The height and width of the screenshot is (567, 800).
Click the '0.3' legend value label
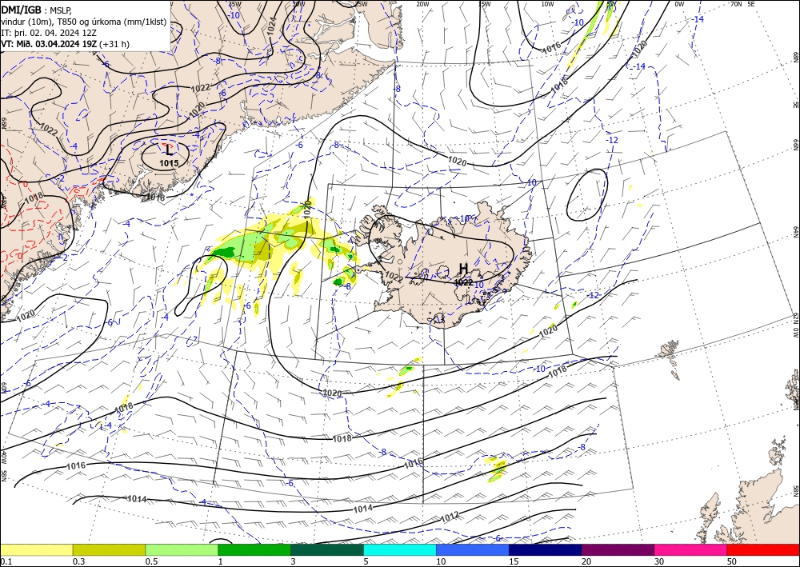pos(78,561)
